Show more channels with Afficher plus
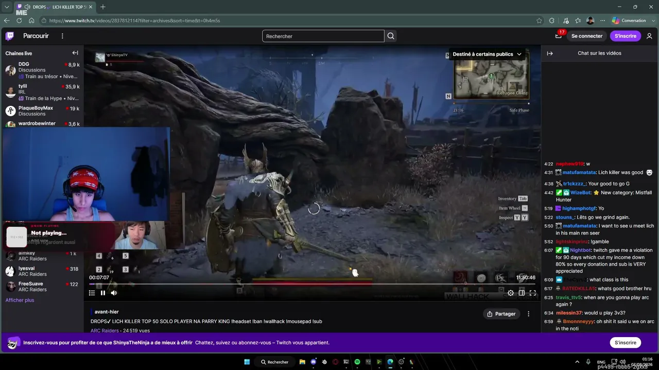Viewport: 659px width, 370px height. pos(20,300)
